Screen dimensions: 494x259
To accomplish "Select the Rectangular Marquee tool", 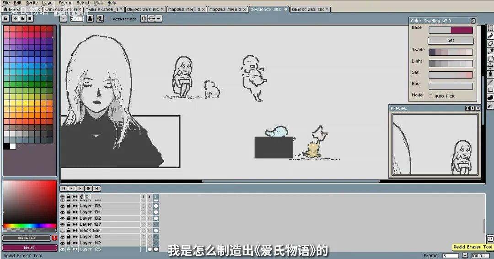I will 490,28.
